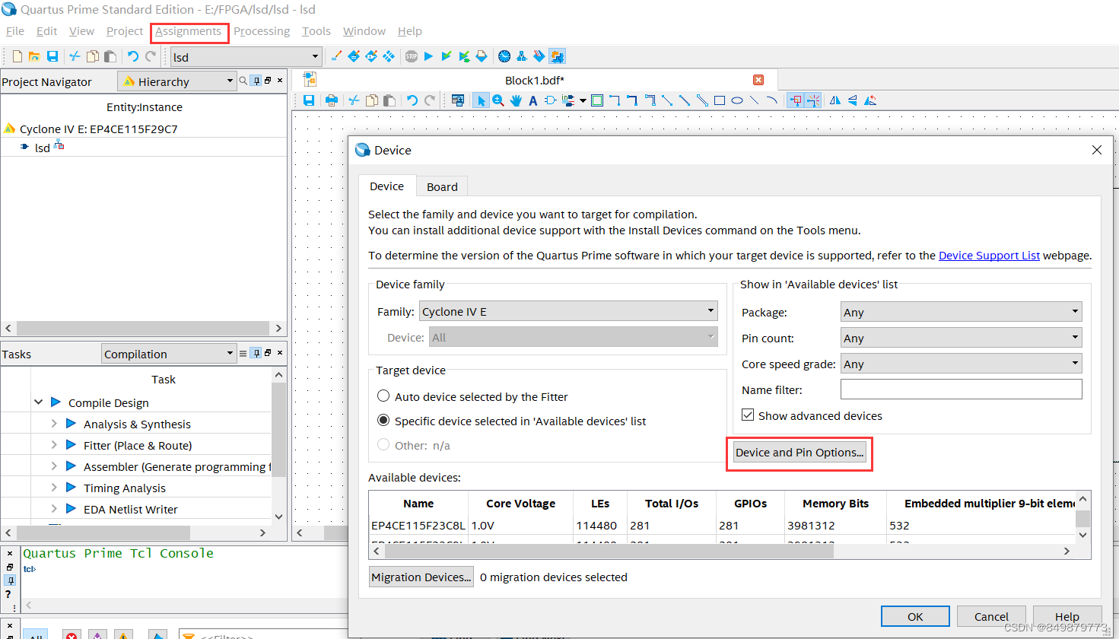
Task: Click Migration Devices button
Action: tap(421, 577)
